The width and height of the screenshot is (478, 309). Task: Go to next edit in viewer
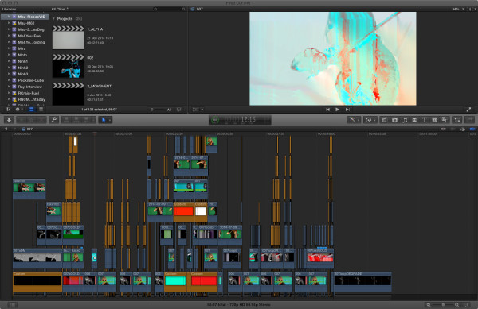click(x=347, y=110)
